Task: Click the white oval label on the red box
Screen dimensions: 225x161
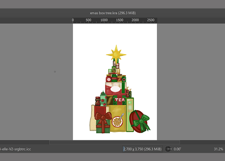Action: 115,89
